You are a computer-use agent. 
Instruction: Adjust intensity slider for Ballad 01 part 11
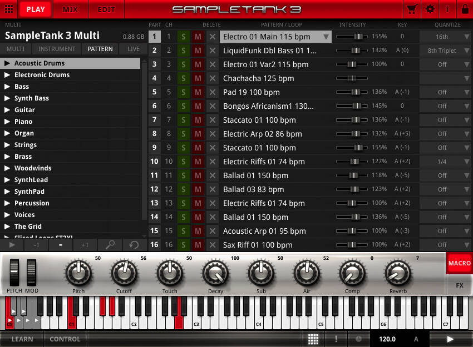(x=352, y=175)
